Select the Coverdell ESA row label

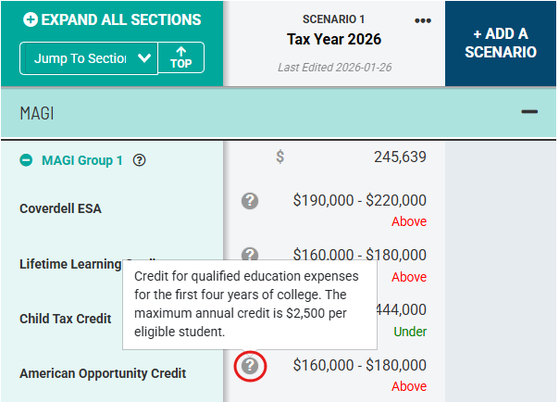point(60,208)
